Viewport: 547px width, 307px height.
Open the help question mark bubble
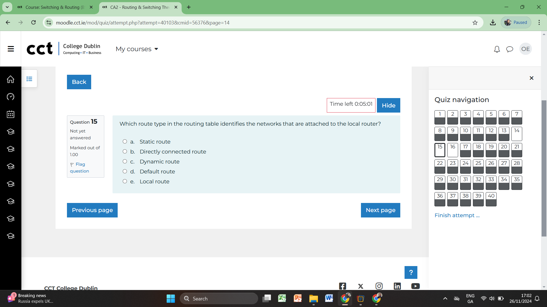click(411, 272)
